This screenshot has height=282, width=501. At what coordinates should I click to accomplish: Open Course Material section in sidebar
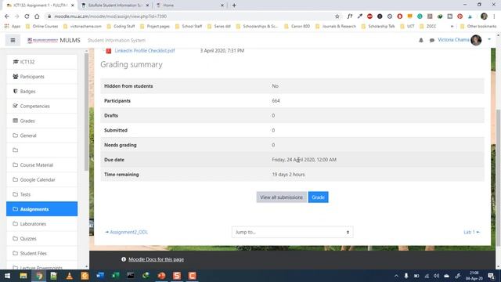[x=41, y=164]
